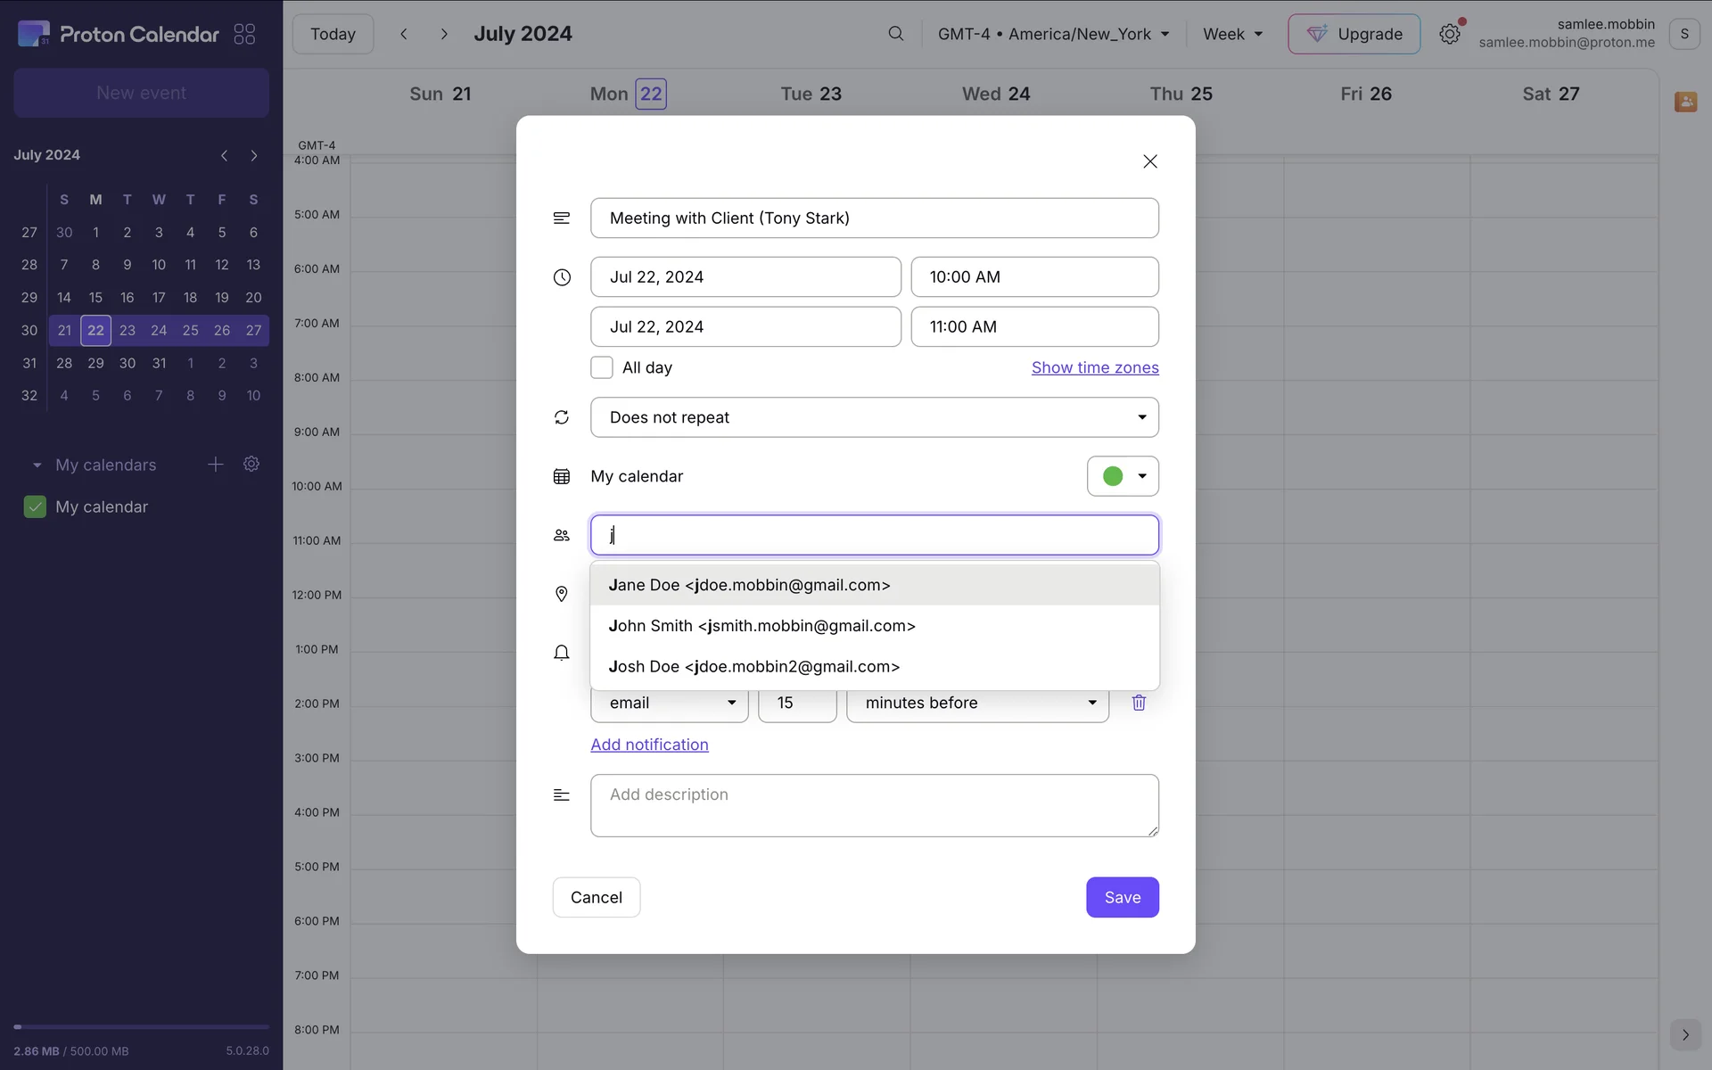Open the Week view selector
This screenshot has width=1712, height=1070.
click(1232, 34)
